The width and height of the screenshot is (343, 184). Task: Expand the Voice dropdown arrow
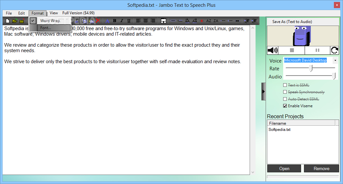pyautogui.click(x=335, y=60)
